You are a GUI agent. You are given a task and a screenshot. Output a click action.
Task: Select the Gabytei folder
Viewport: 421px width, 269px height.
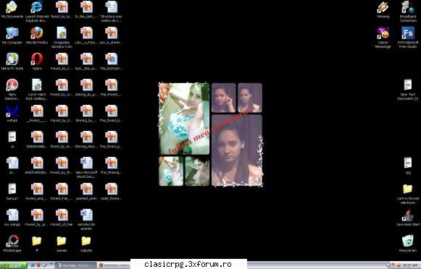click(86, 244)
